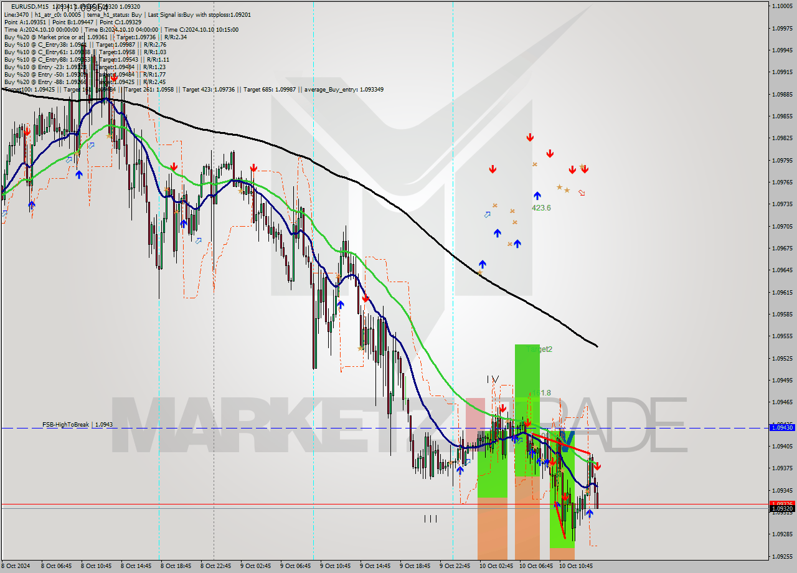Click the 'Buy %20 @ Entry -88' line
The width and height of the screenshot is (797, 573).
[85, 82]
